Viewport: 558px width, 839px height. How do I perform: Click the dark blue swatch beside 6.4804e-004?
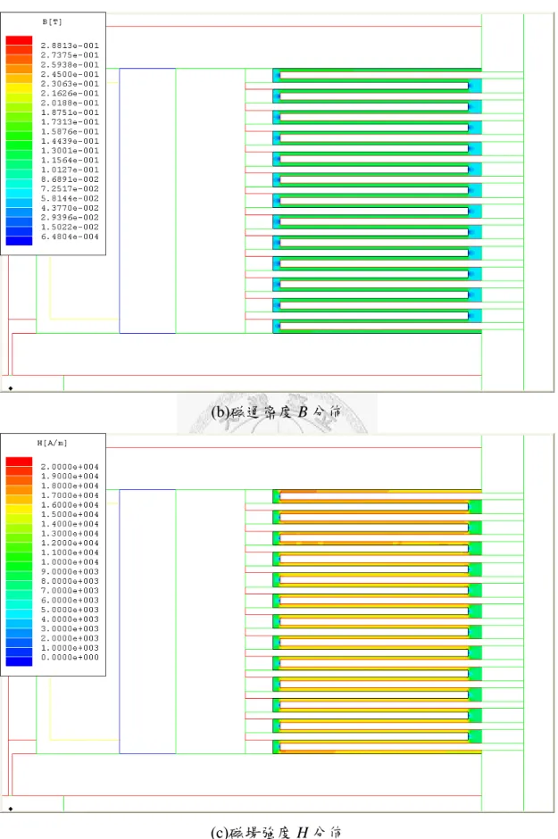tap(19, 241)
